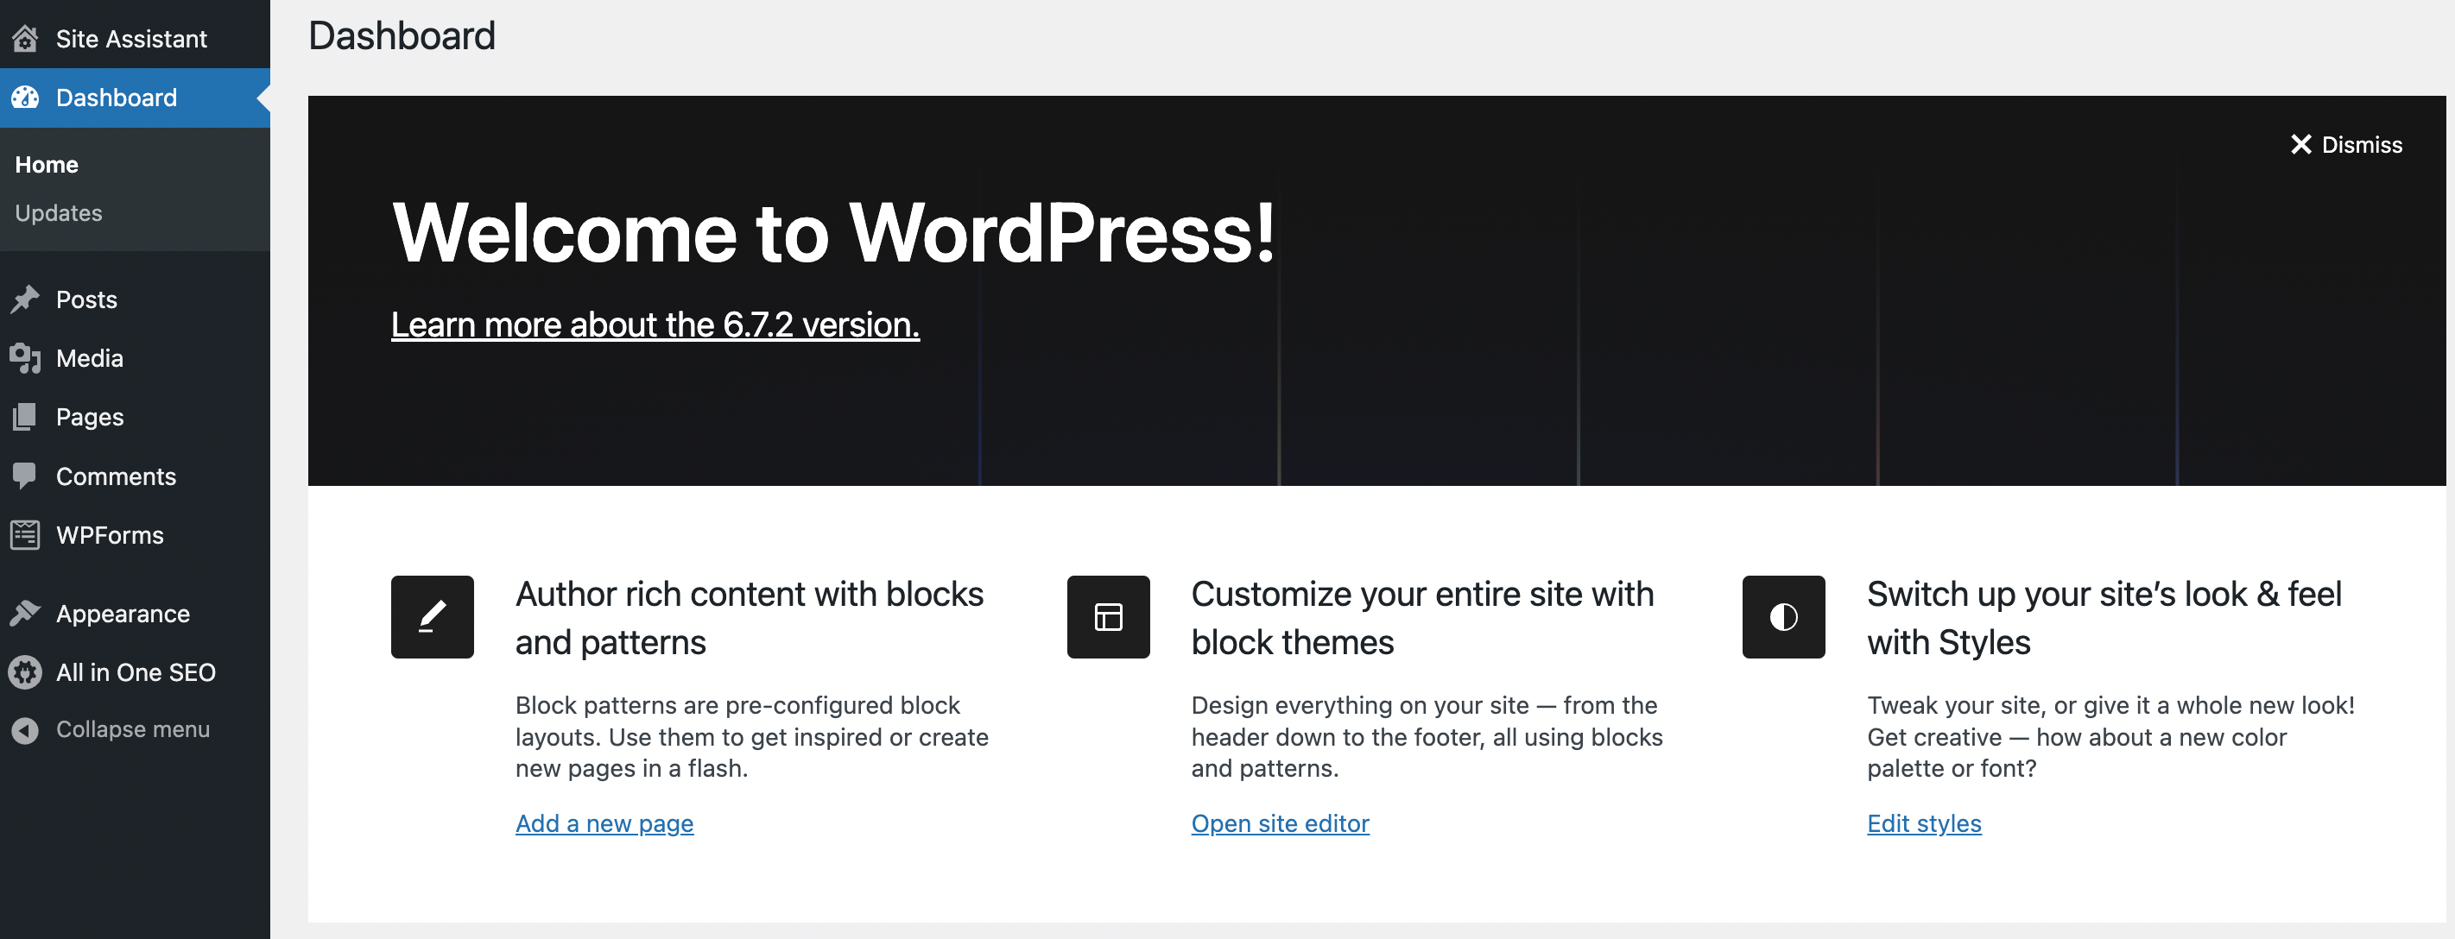Collapse the sidebar using Collapse menu text
2455x939 pixels.
pyautogui.click(x=132, y=729)
